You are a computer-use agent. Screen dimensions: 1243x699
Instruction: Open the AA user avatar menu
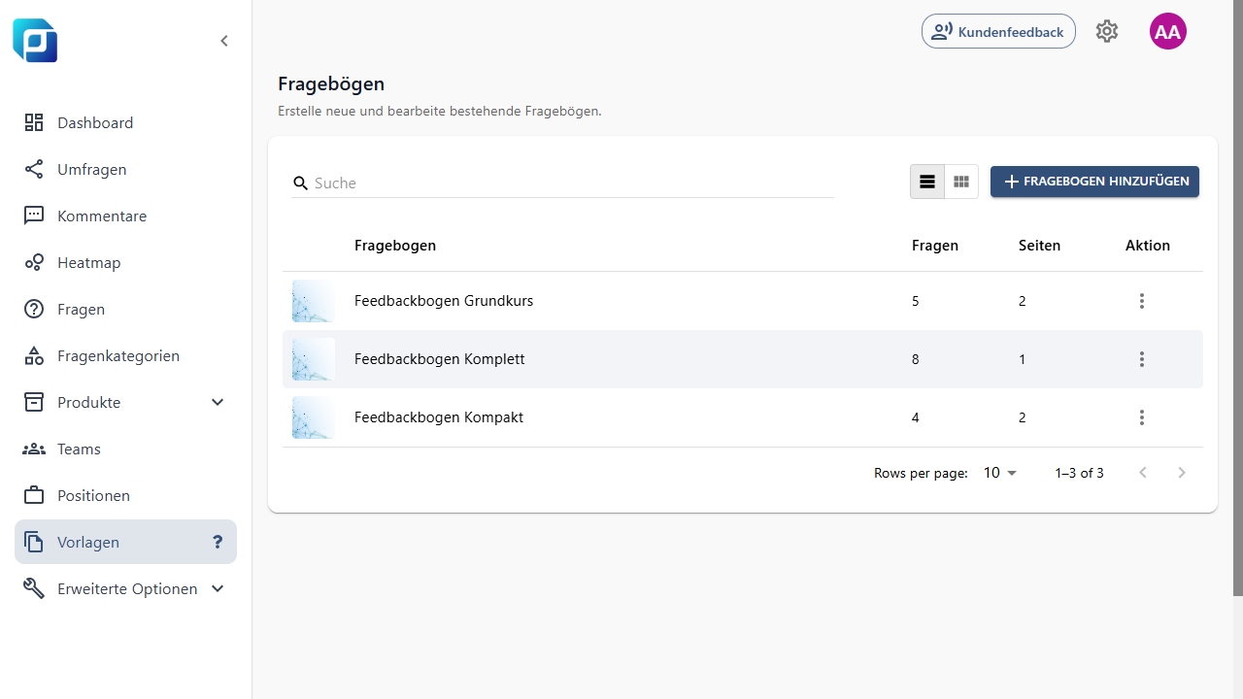click(x=1168, y=31)
